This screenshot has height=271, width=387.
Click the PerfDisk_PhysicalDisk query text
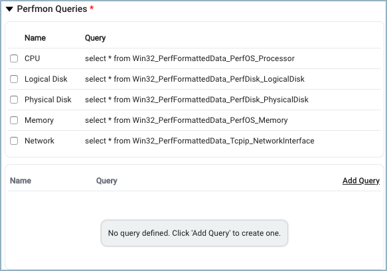(196, 100)
